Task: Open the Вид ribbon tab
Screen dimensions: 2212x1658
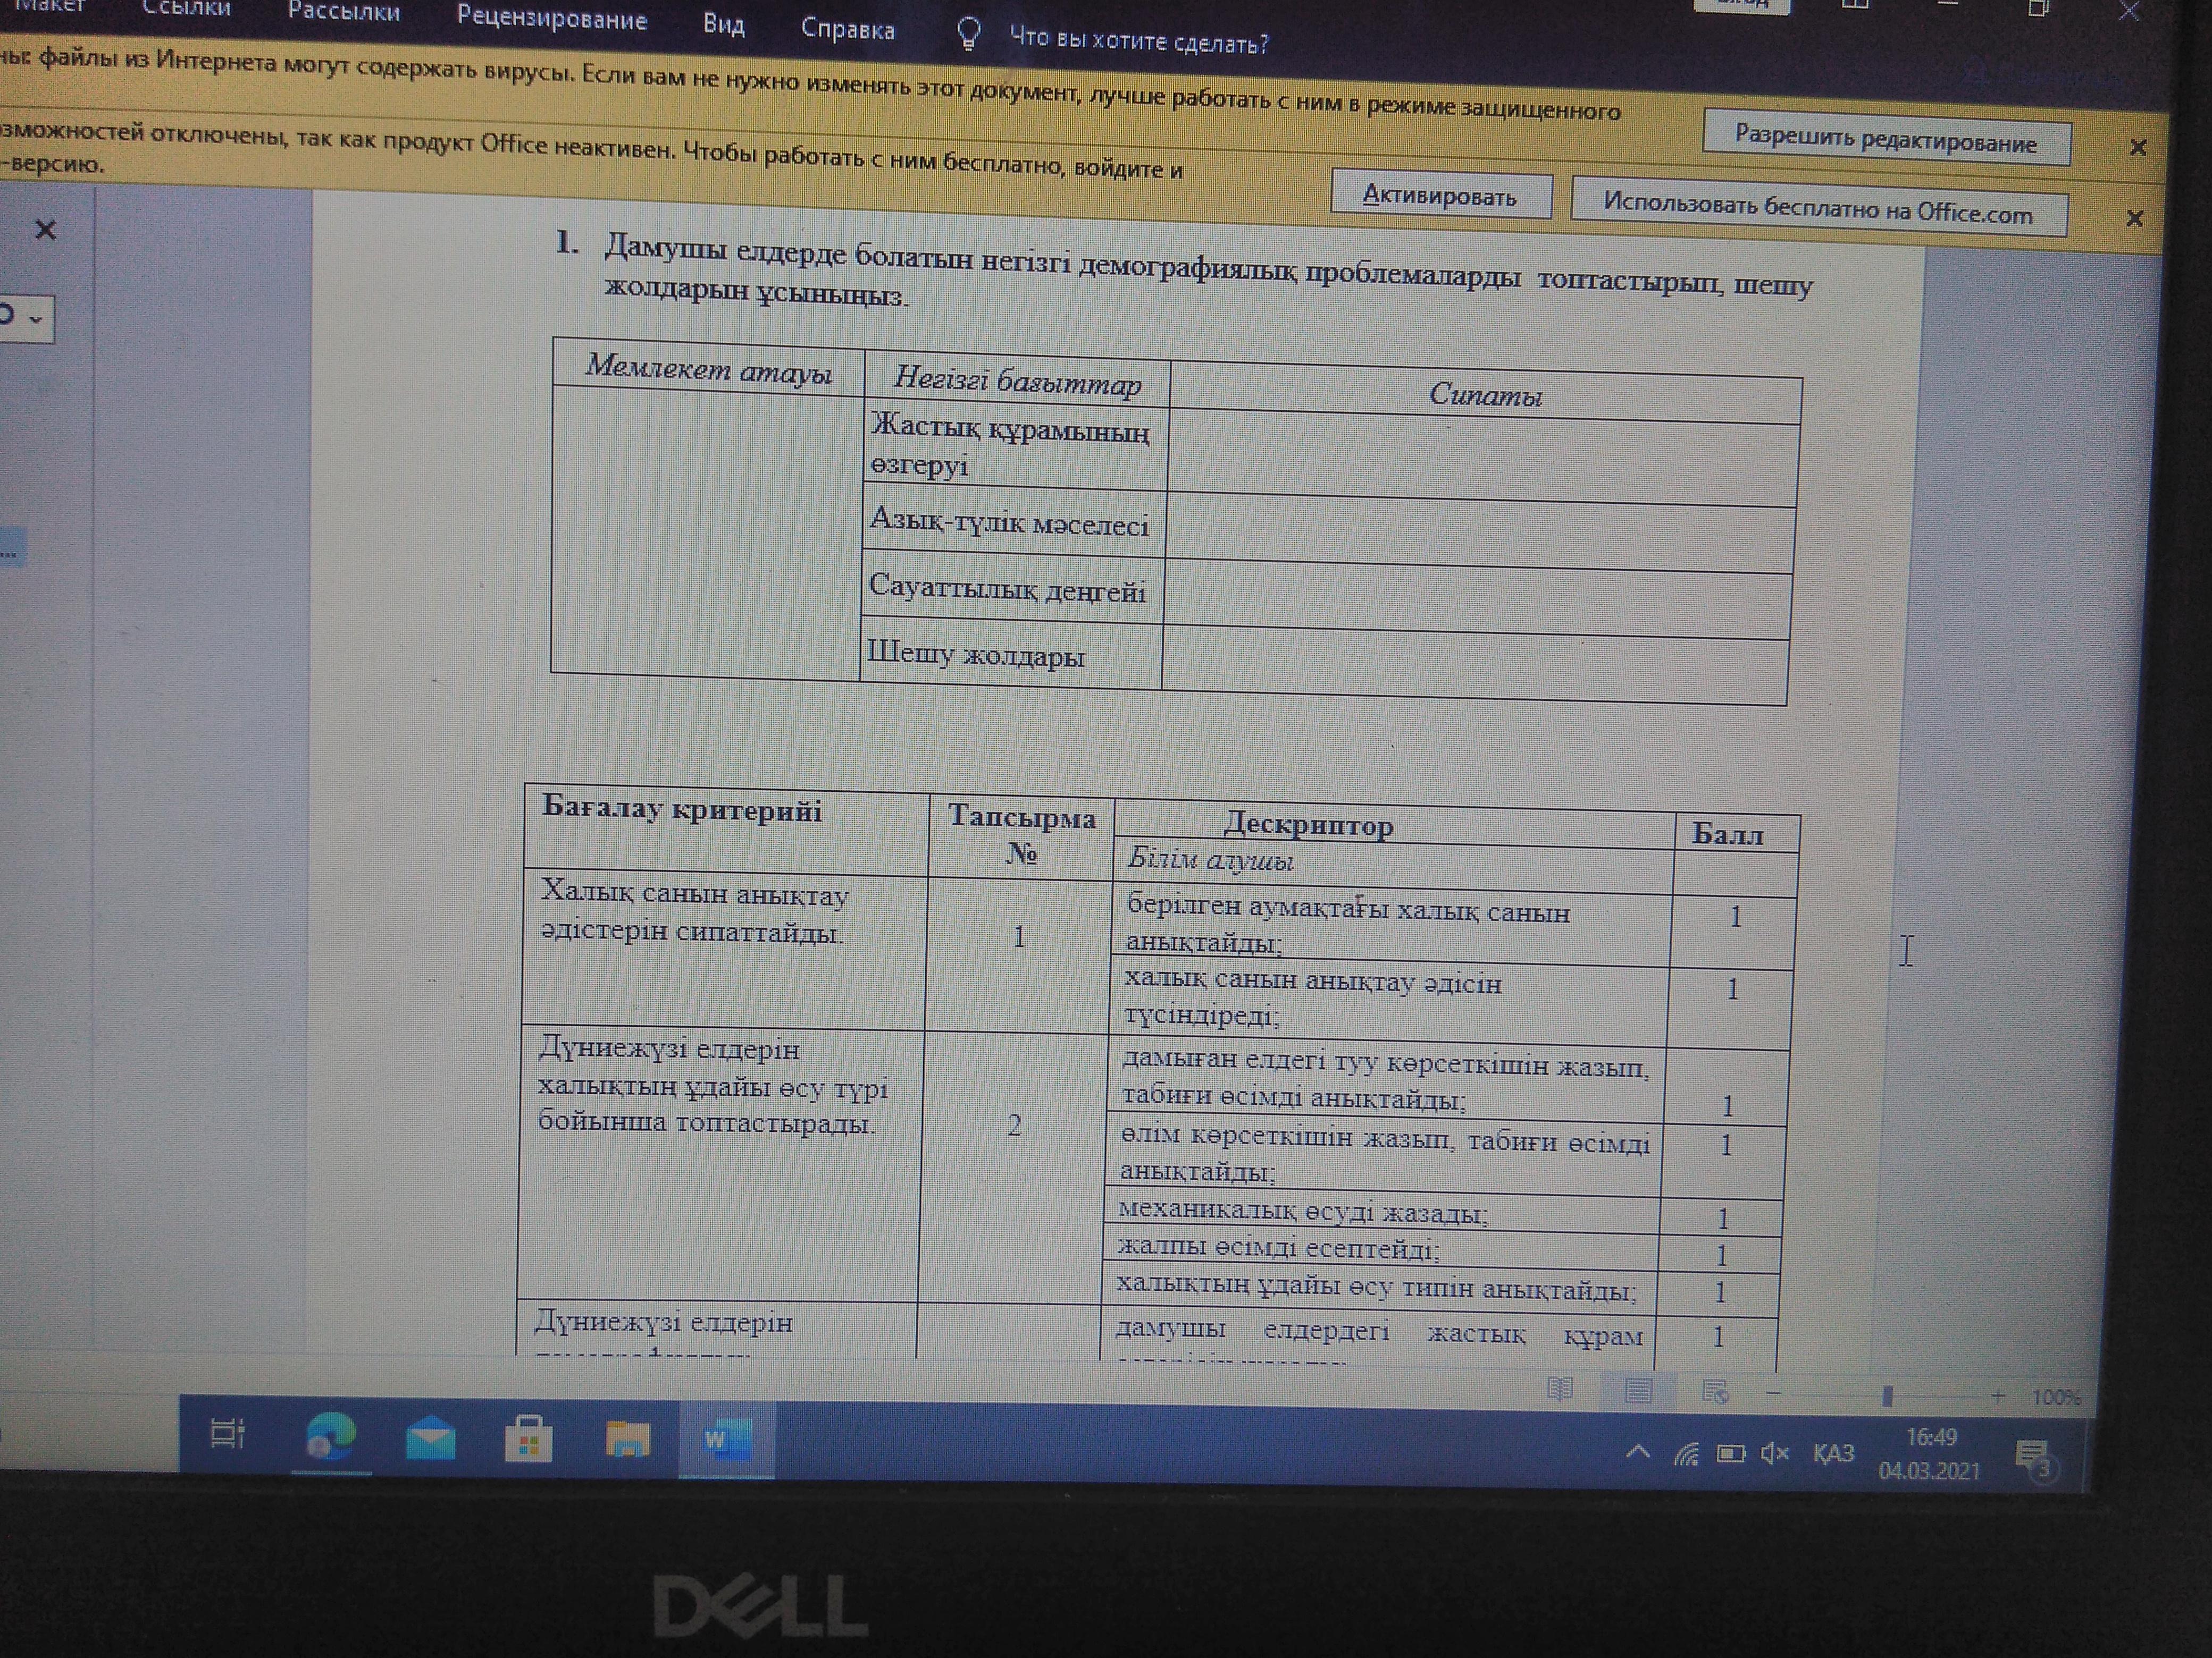Action: (723, 24)
